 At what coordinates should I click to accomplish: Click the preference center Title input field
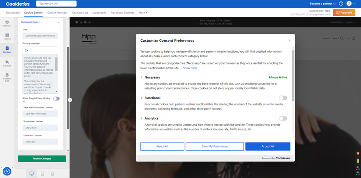(x=40, y=36)
